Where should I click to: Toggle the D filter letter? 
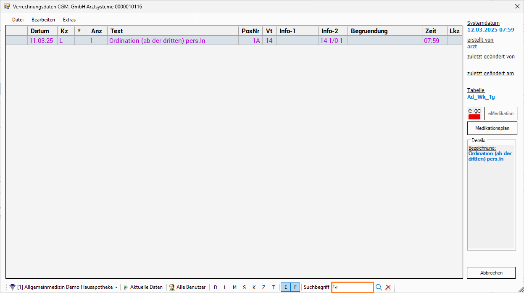tap(216, 287)
